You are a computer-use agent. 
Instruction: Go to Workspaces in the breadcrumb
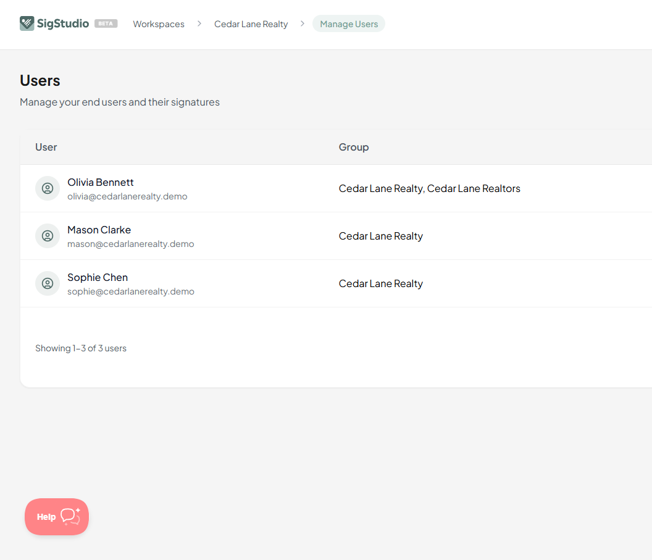(x=159, y=24)
